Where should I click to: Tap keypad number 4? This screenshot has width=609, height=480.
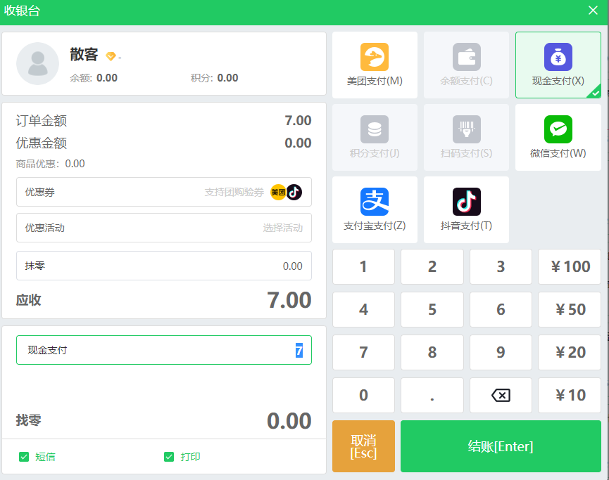point(363,309)
